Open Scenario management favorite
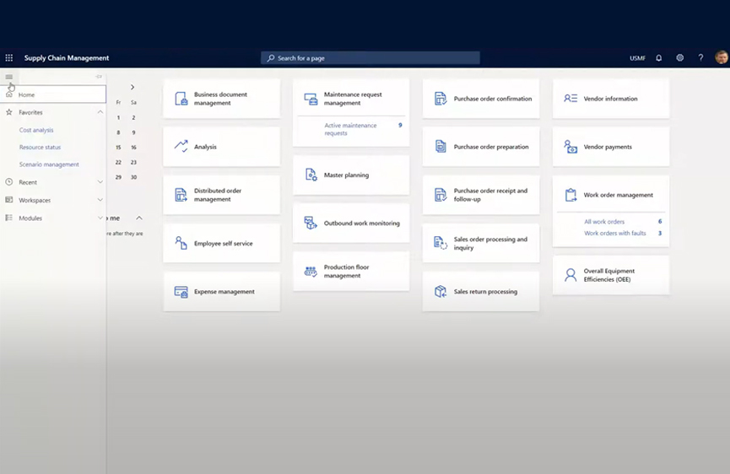Screen dimensions: 730x474 tap(49, 164)
